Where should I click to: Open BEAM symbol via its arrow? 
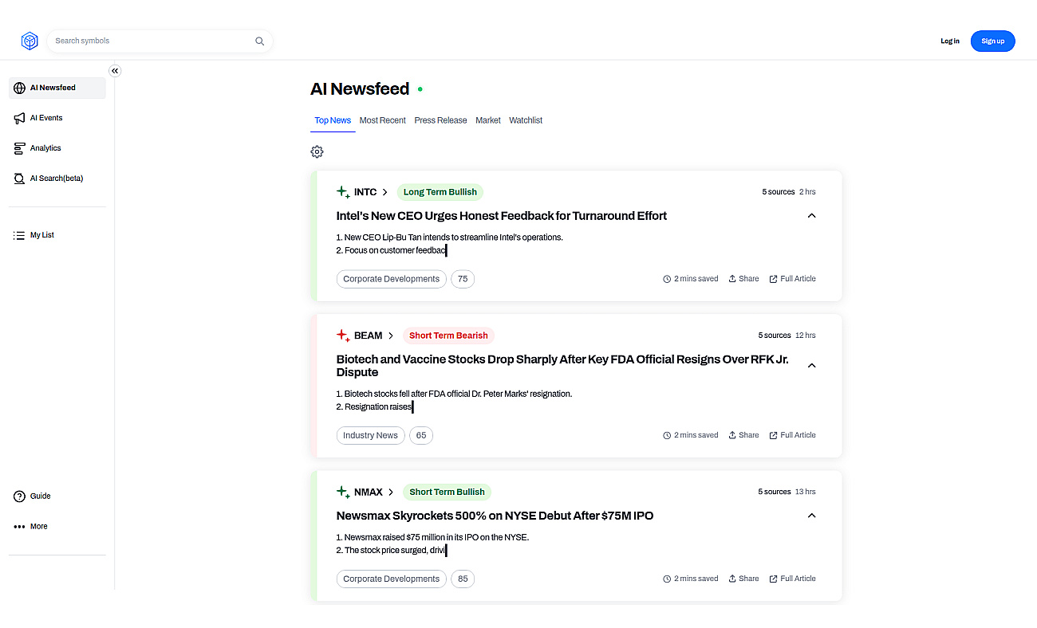click(391, 336)
